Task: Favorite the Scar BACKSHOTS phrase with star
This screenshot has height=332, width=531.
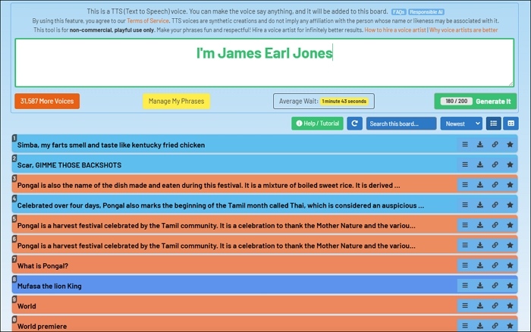Action: (510, 164)
